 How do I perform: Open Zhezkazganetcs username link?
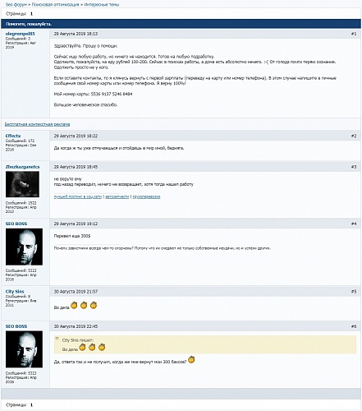(22, 167)
